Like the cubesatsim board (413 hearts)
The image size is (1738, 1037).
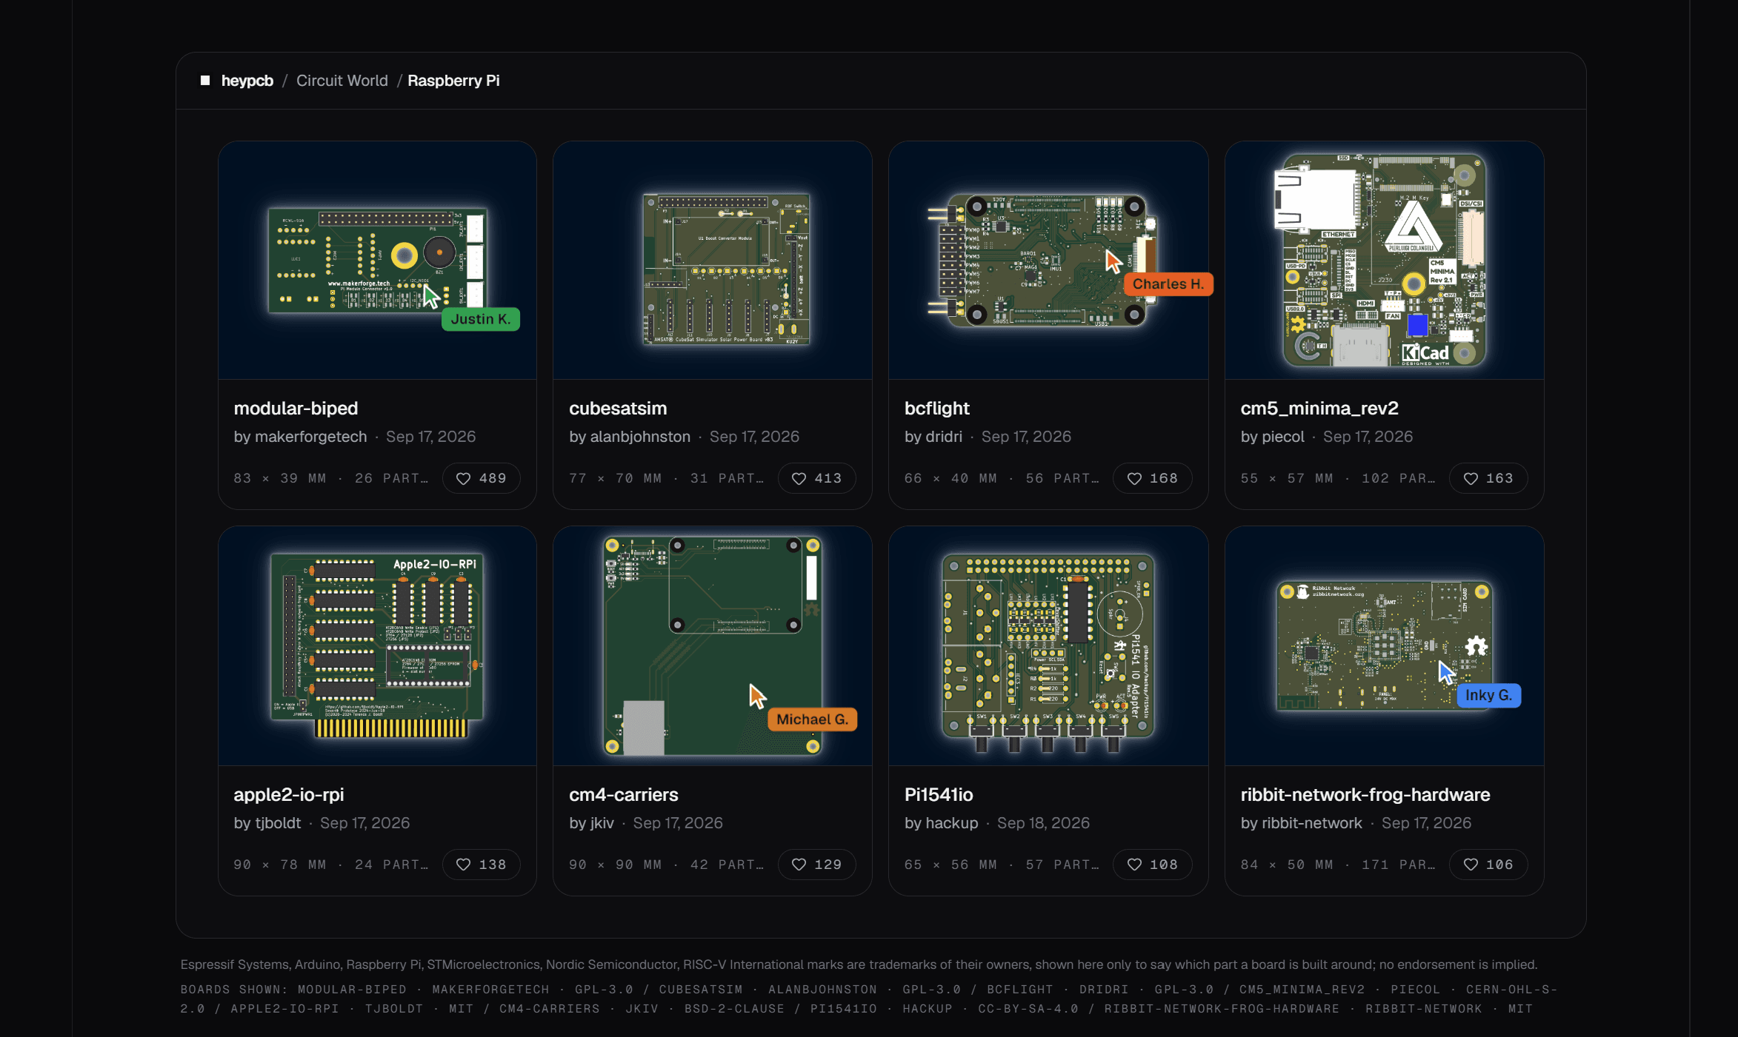pos(816,478)
